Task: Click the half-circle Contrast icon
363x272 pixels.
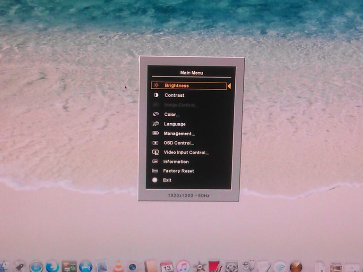Action: tap(156, 95)
